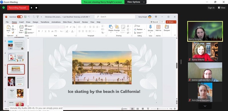The width and height of the screenshot is (228, 111).
Task: Open the Select dropdown in Editing
Action: [x=139, y=33]
